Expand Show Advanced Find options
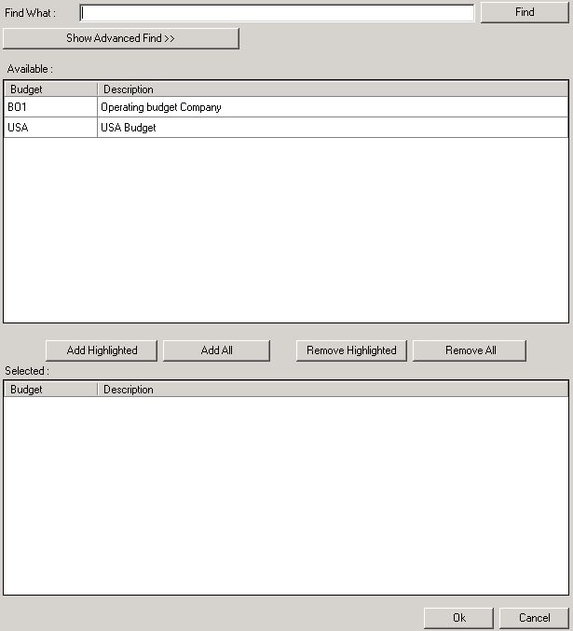 [121, 38]
